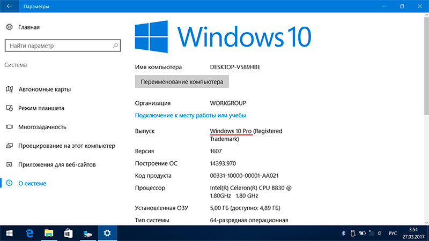
Task: Open Автономные карты section
Action: [x=45, y=89]
